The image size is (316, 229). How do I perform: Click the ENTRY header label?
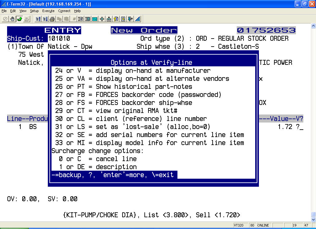tap(63, 30)
